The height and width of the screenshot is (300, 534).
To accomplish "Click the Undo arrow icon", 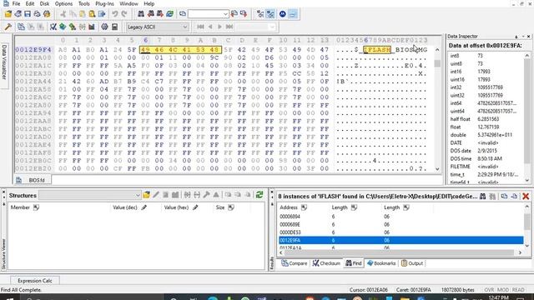I will coord(115,14).
